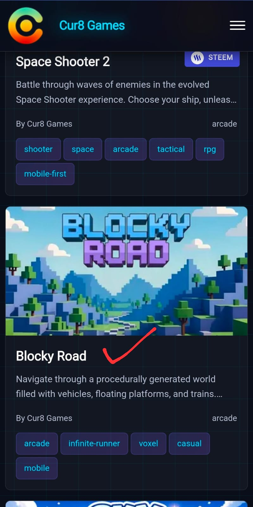Select the mobile tag under Blocky Road
253x507 pixels.
[x=37, y=468]
